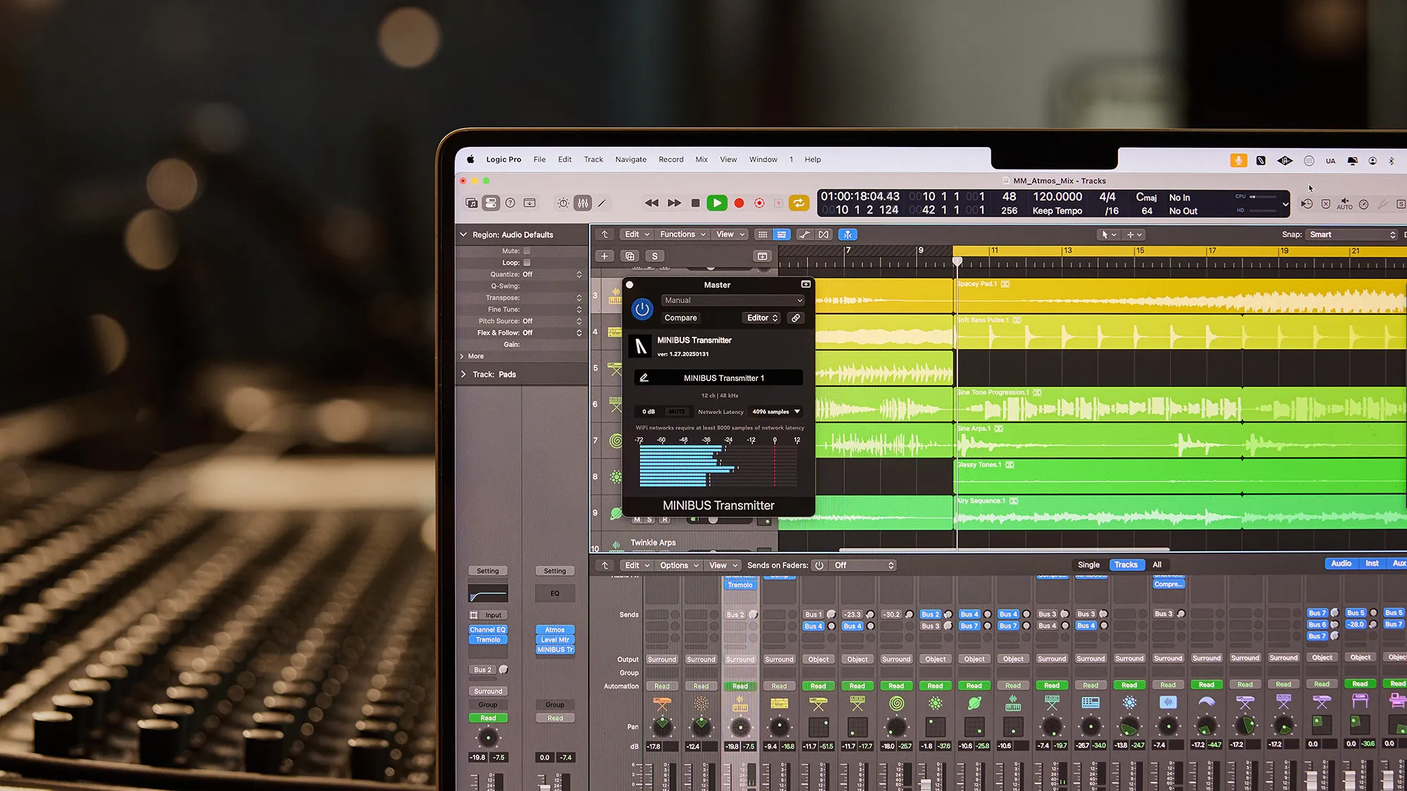Toggle Show Automation curve icon
The image size is (1407, 791).
pyautogui.click(x=804, y=235)
